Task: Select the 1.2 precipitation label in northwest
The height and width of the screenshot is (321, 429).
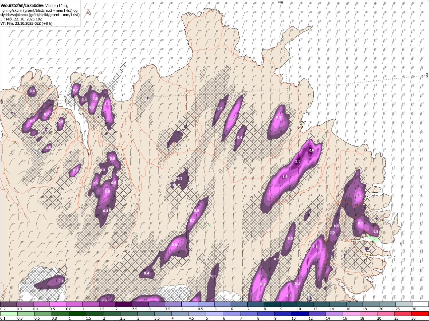Action: 107,104
